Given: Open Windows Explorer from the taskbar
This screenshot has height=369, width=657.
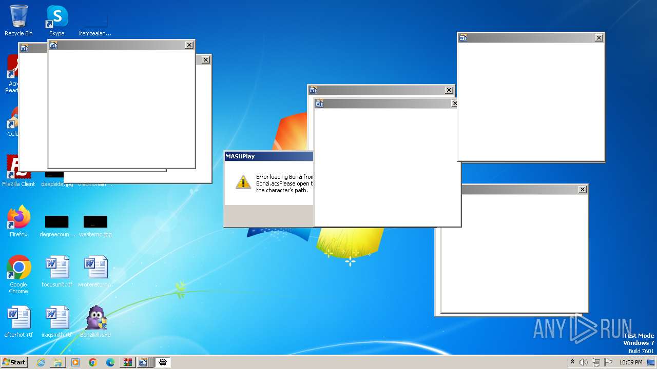Looking at the screenshot, I should click(x=58, y=362).
